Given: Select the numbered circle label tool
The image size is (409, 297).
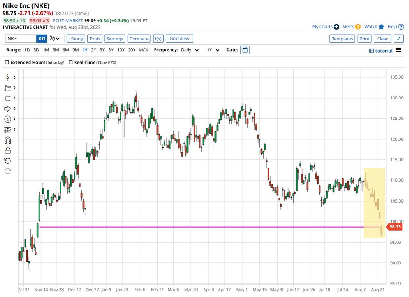Looking at the screenshot, I should coord(8,119).
